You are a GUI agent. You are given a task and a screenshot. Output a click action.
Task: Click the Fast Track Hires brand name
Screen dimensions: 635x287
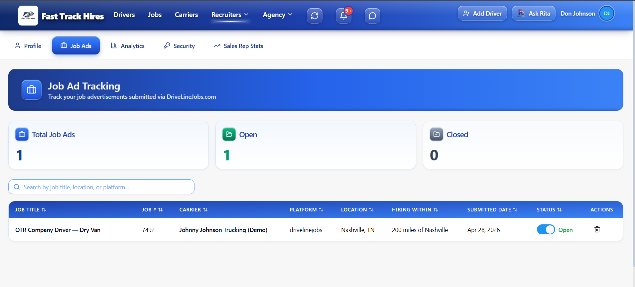point(73,16)
